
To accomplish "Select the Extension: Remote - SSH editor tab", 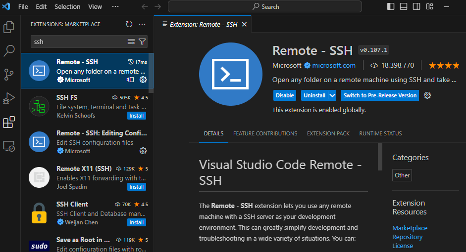I will click(203, 24).
